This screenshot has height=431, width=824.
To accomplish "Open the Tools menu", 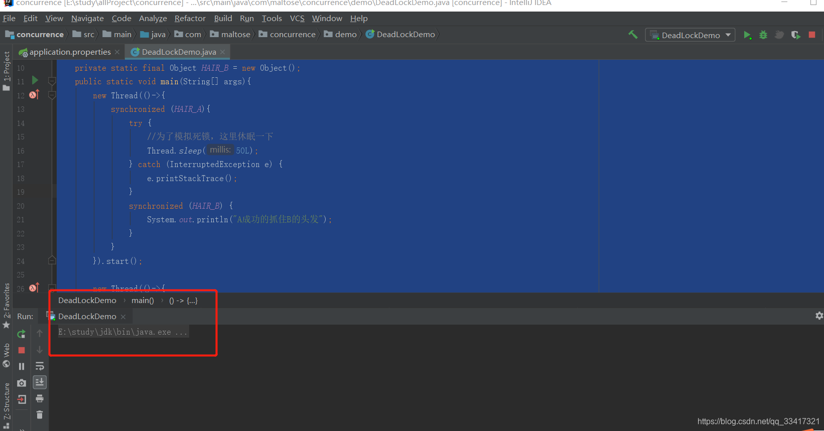I will point(272,19).
